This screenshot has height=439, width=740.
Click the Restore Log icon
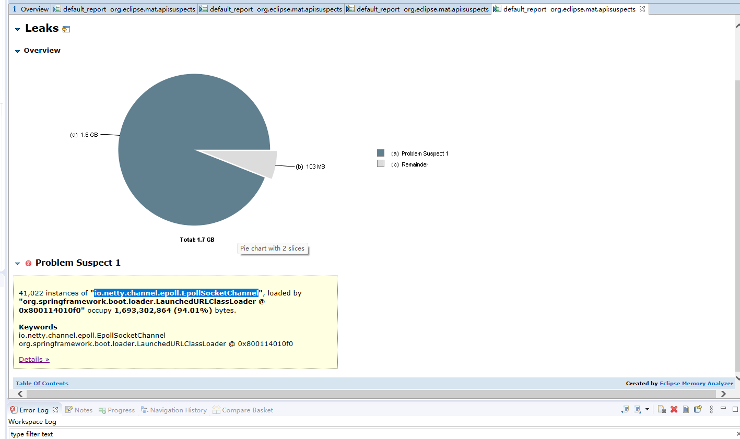point(698,409)
